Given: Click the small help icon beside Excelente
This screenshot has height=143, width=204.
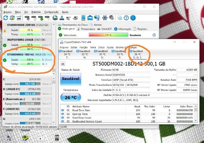Looking at the screenshot, I should pyautogui.click(x=154, y=35).
